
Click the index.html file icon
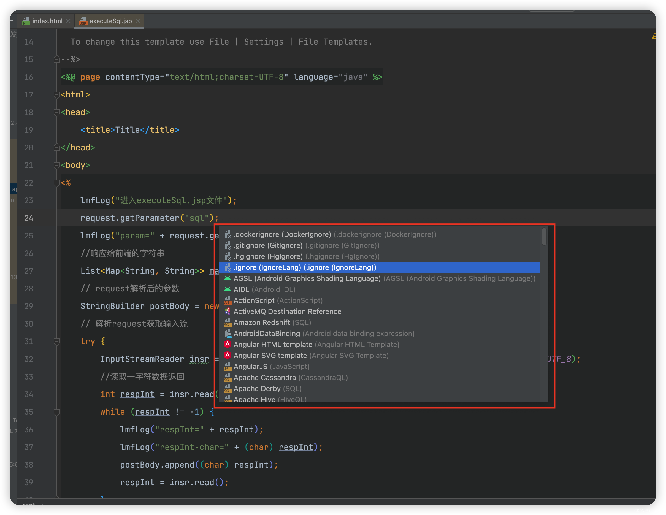pyautogui.click(x=26, y=21)
